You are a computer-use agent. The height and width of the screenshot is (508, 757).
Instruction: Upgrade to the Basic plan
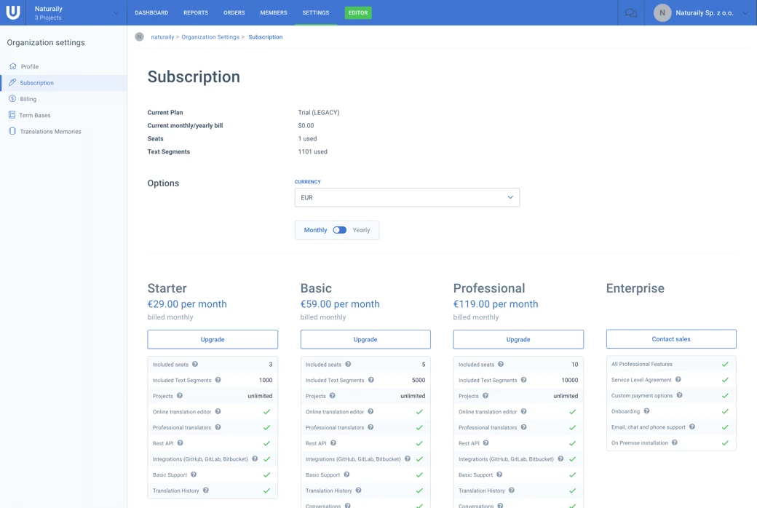click(x=365, y=339)
